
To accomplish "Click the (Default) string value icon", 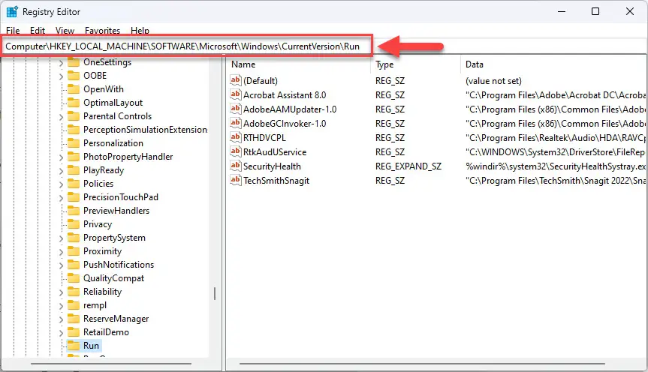I will click(236, 80).
